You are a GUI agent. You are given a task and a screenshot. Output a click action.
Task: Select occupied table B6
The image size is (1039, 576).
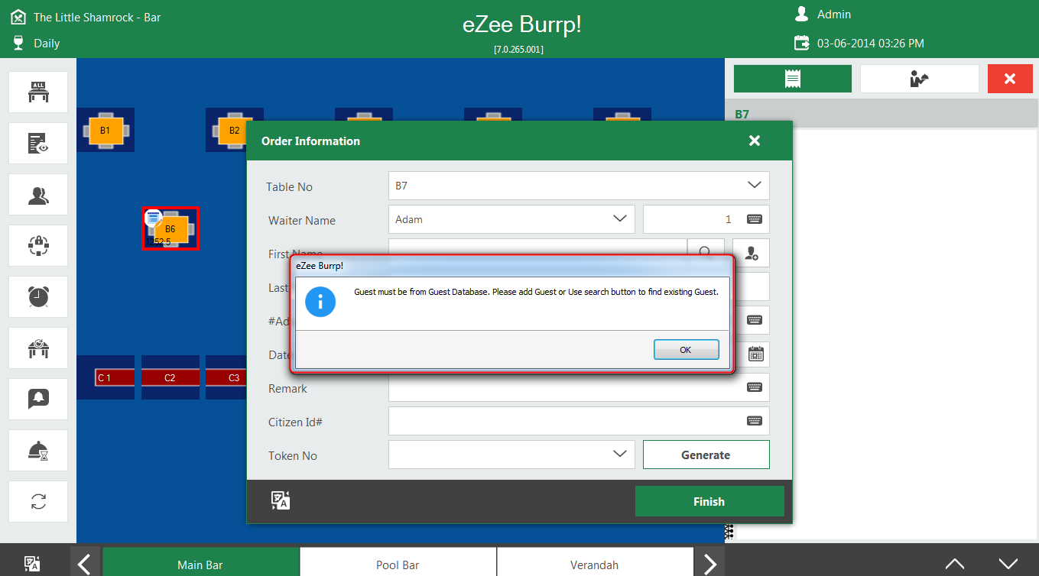coord(170,228)
